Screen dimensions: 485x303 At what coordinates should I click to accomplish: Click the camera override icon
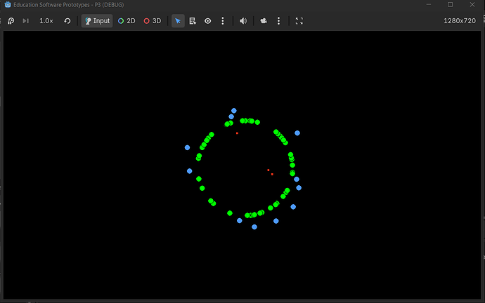point(264,21)
